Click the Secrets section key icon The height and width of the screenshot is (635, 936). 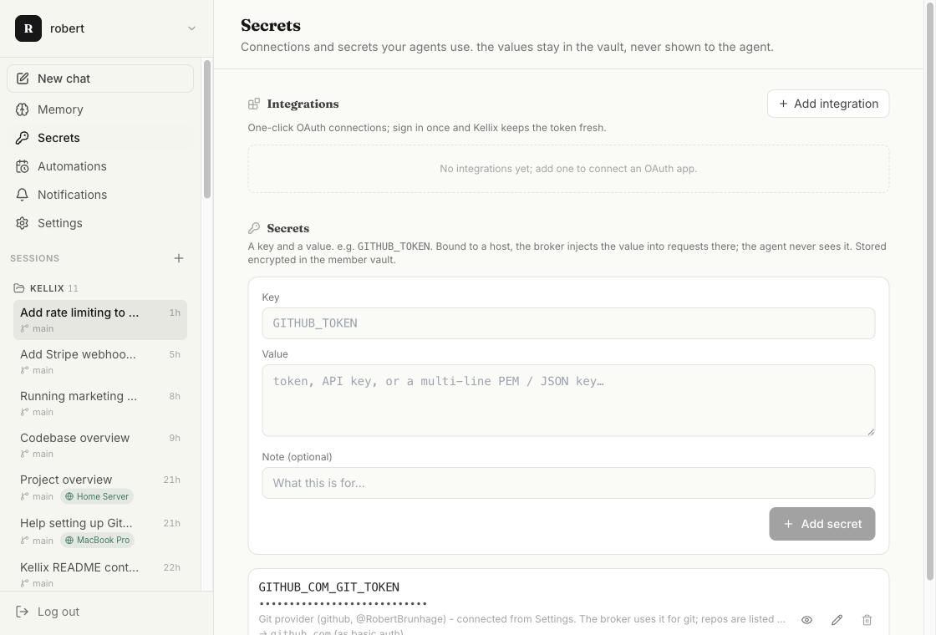(x=254, y=229)
